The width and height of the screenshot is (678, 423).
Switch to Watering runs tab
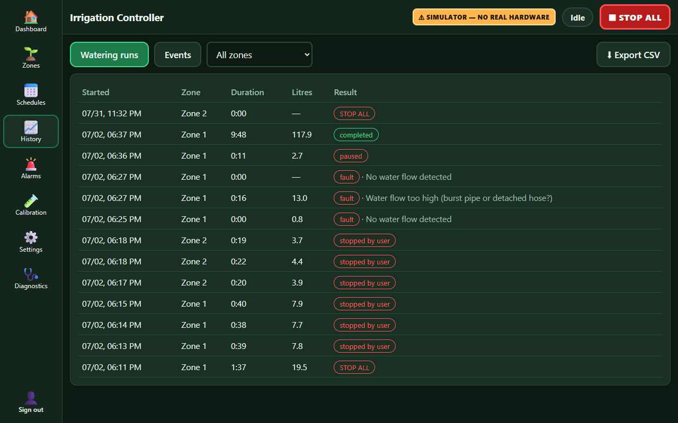click(x=109, y=54)
